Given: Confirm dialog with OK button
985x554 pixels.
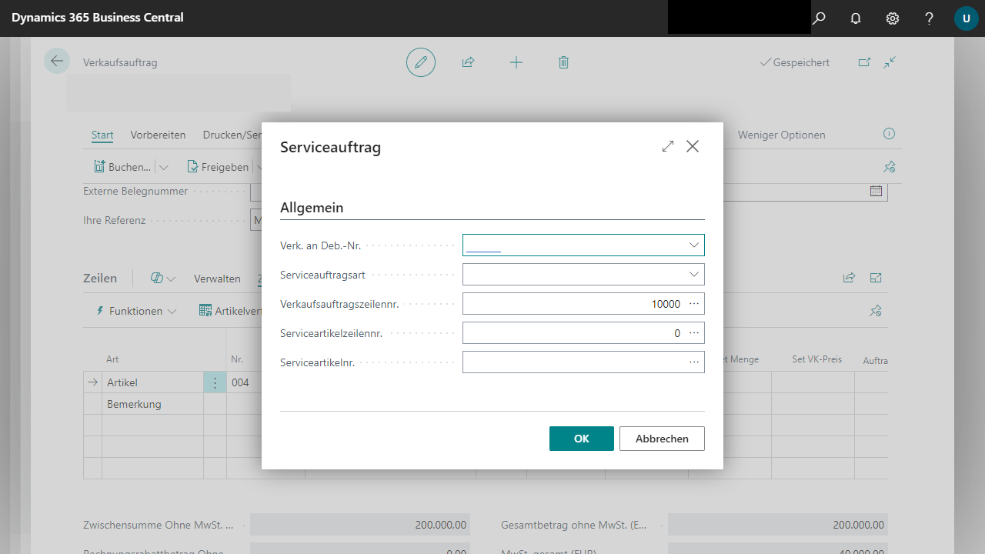Looking at the screenshot, I should pyautogui.click(x=581, y=439).
